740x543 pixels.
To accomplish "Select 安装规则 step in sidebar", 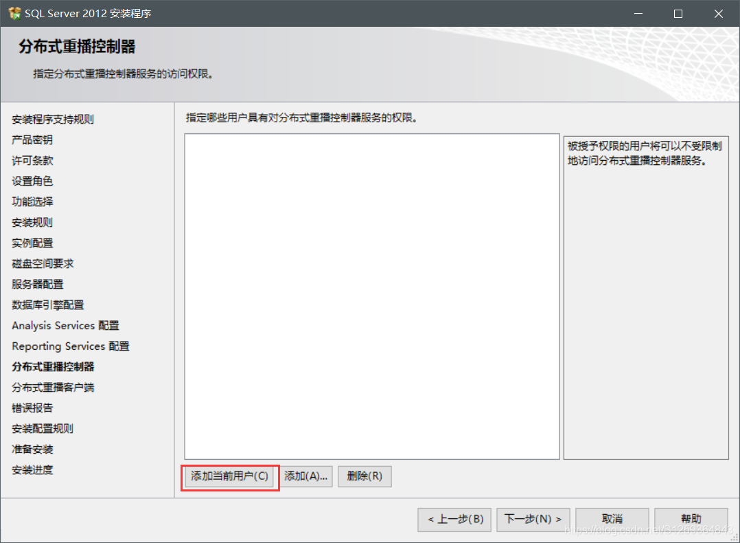I will pyautogui.click(x=32, y=223).
